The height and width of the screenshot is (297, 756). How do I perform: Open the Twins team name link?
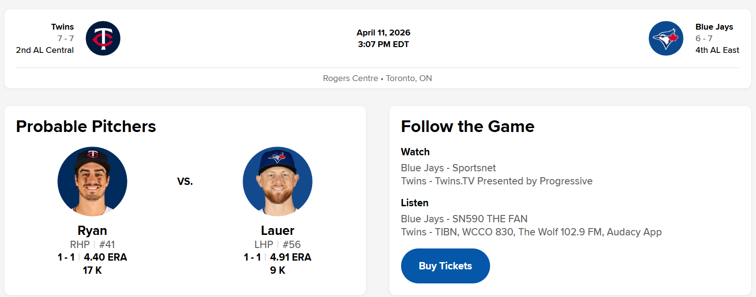(x=62, y=27)
